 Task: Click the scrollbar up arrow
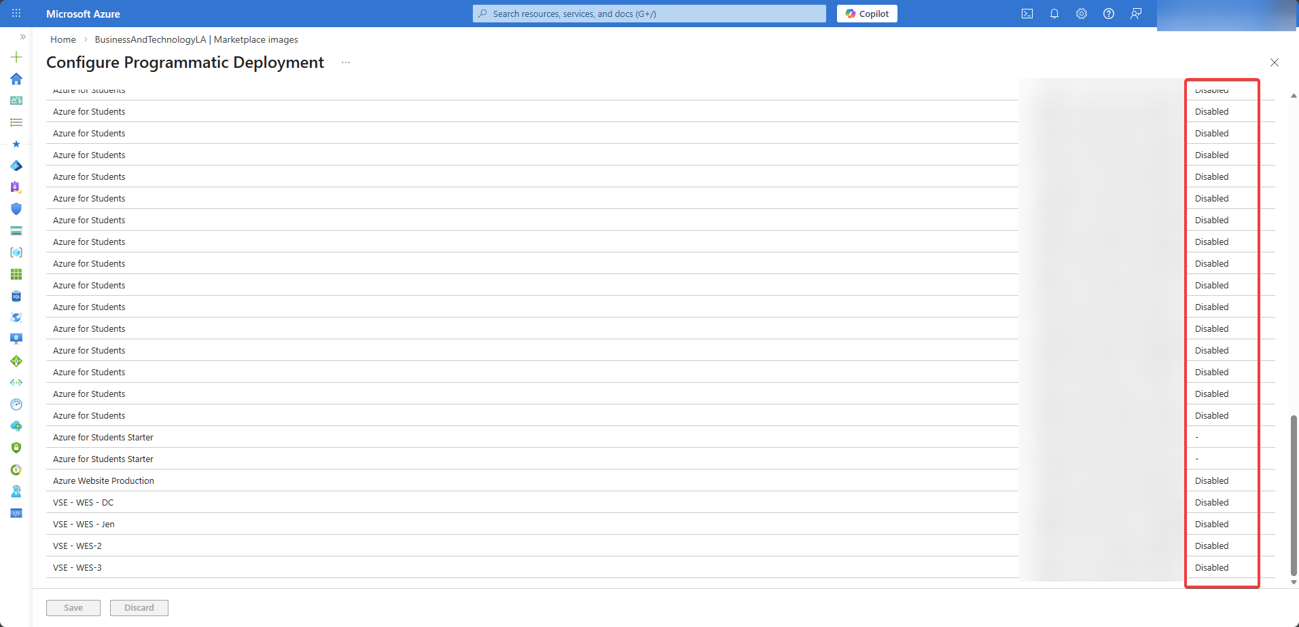pos(1294,96)
